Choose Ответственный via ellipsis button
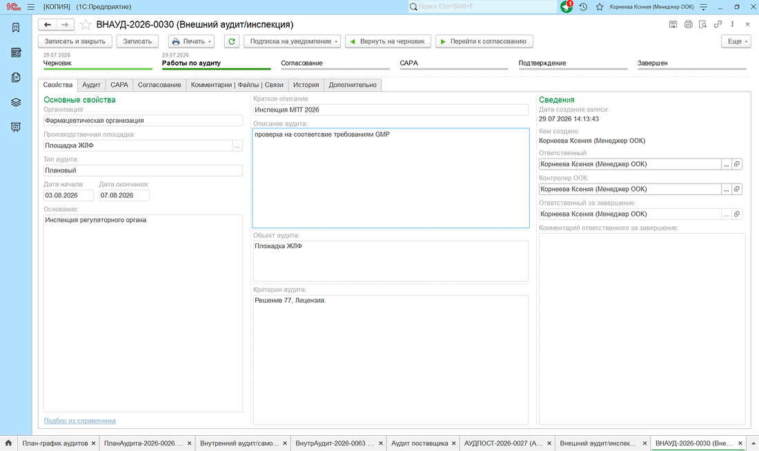This screenshot has height=451, width=759. 727,164
